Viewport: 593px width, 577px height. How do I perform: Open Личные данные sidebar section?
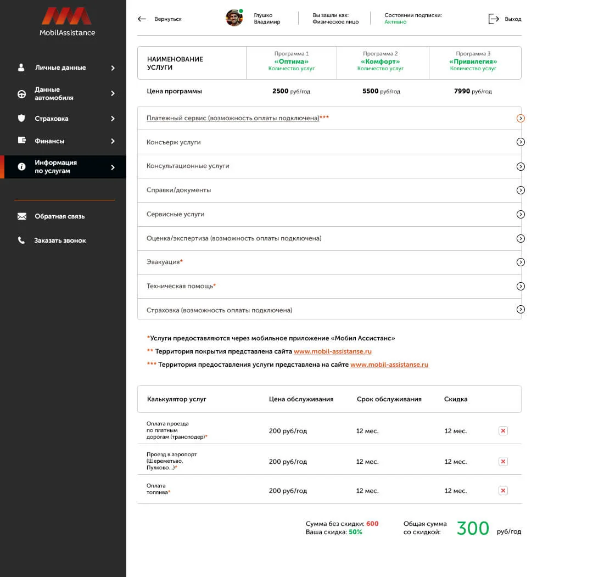coord(64,68)
